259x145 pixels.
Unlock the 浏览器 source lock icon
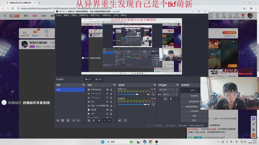[111, 110]
